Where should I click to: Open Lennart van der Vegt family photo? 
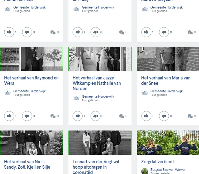[100, 142]
